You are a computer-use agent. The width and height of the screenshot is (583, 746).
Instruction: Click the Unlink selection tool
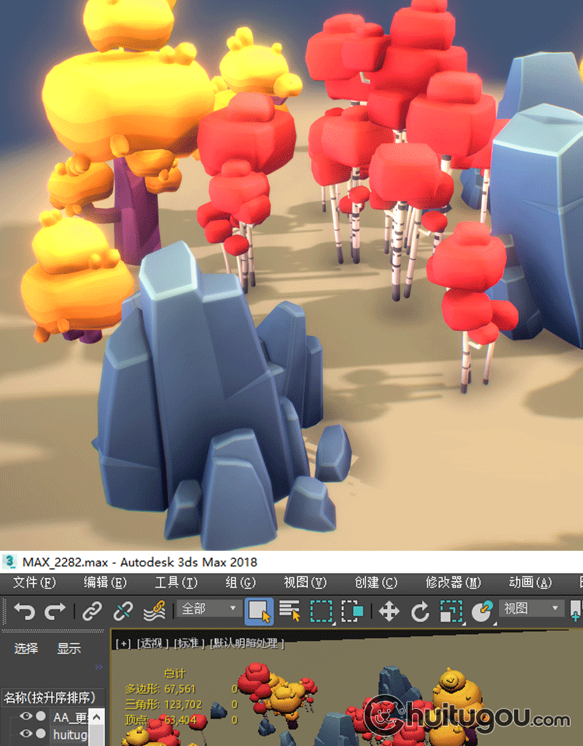(123, 611)
